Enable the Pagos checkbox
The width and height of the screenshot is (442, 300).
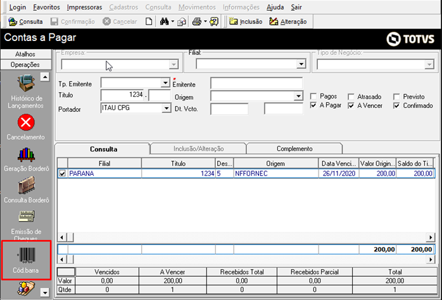point(313,97)
